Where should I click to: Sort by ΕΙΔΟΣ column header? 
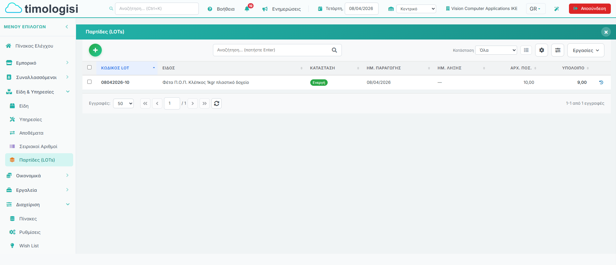pos(231,68)
